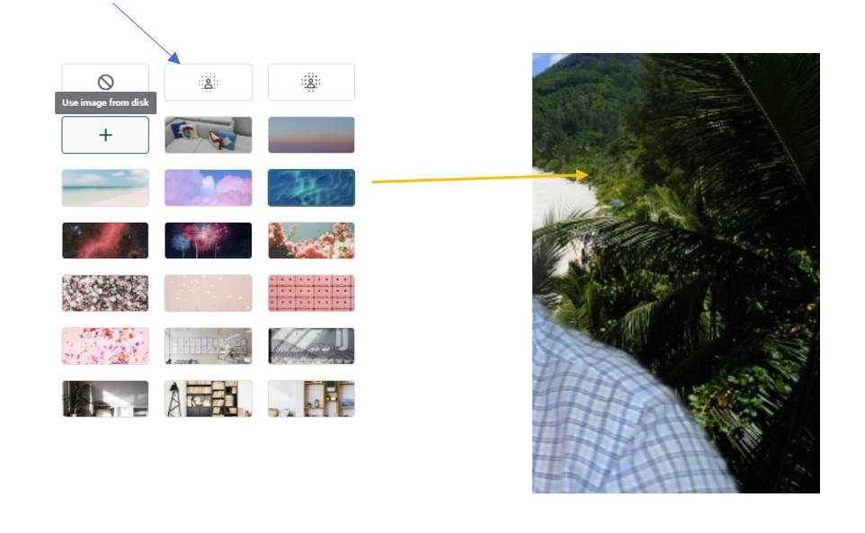Choose the pink grid pattern background
The height and width of the screenshot is (533, 865).
pyautogui.click(x=311, y=293)
